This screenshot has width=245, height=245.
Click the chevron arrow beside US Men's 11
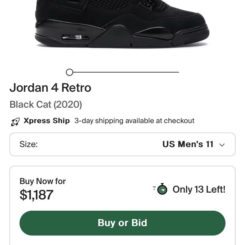coord(222,145)
